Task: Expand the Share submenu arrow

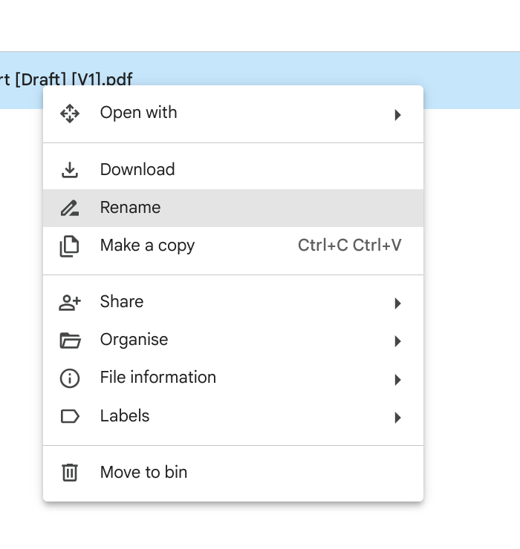Action: pyautogui.click(x=398, y=303)
